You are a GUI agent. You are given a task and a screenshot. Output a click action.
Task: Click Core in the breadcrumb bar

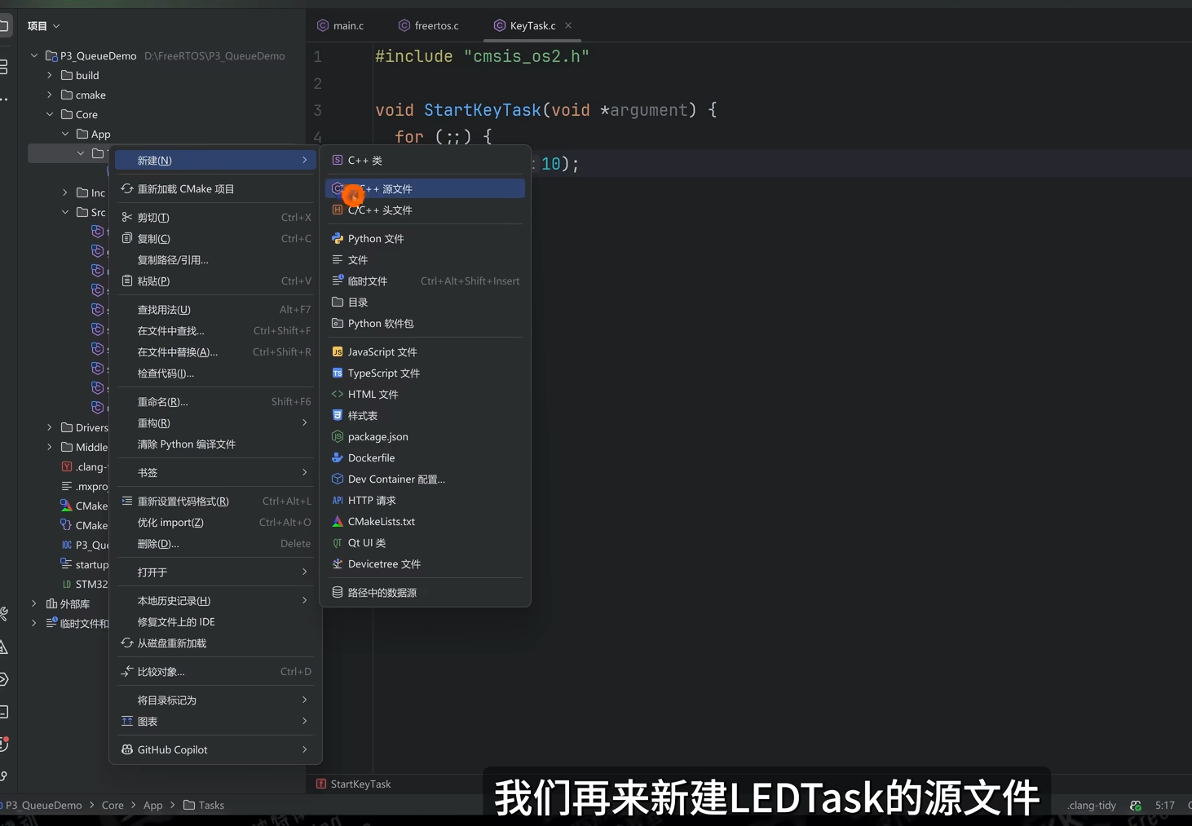click(x=113, y=805)
